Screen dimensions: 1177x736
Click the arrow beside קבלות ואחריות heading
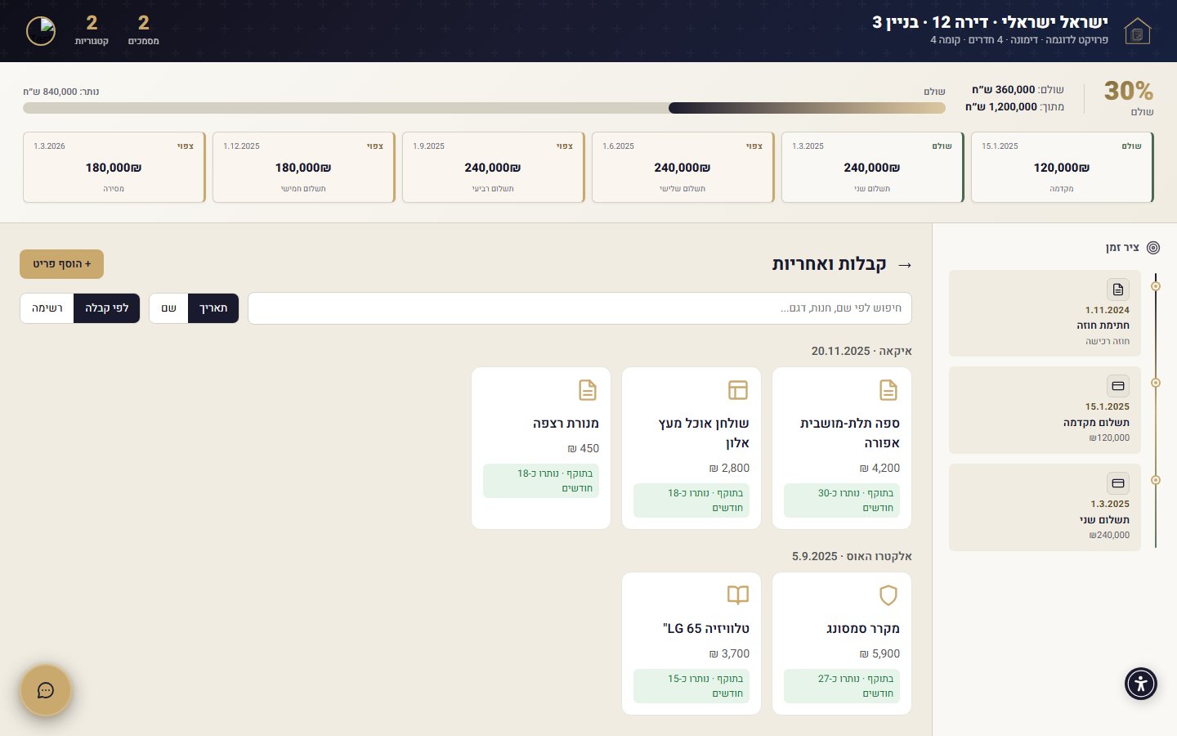pyautogui.click(x=905, y=265)
